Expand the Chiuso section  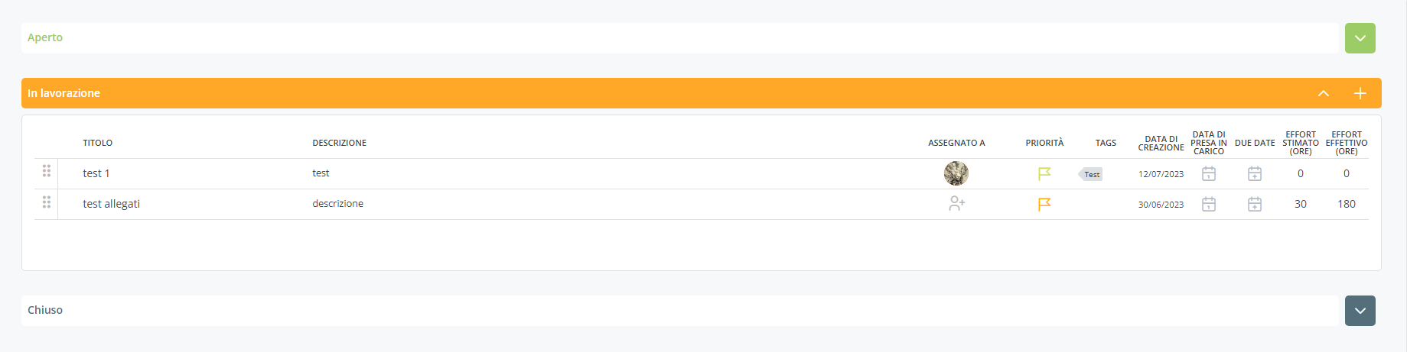[x=1360, y=311]
